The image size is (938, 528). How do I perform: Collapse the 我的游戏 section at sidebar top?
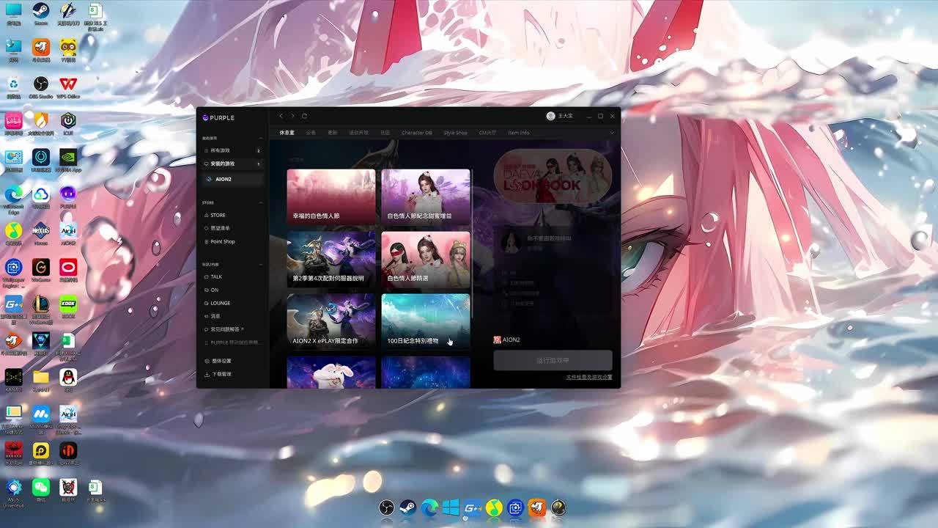coord(262,139)
